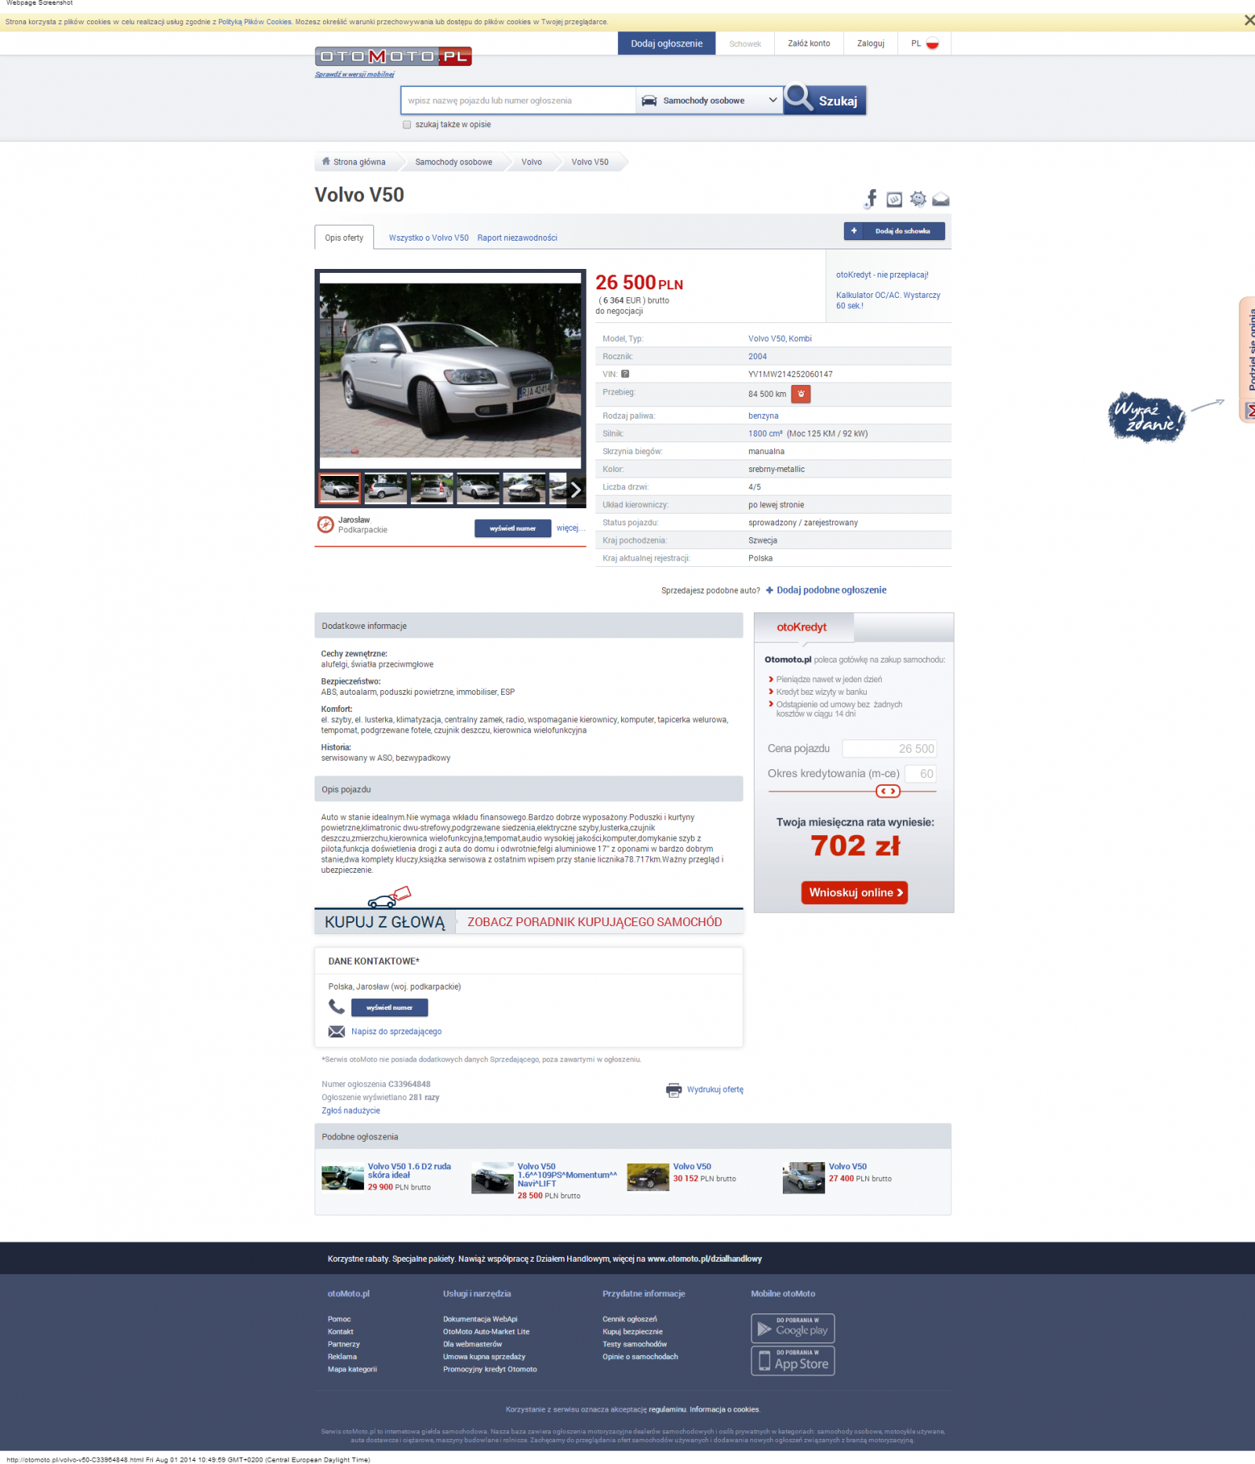This screenshot has width=1255, height=1464.
Task: Click the 'benzyna' fuel type link
Action: pyautogui.click(x=763, y=416)
